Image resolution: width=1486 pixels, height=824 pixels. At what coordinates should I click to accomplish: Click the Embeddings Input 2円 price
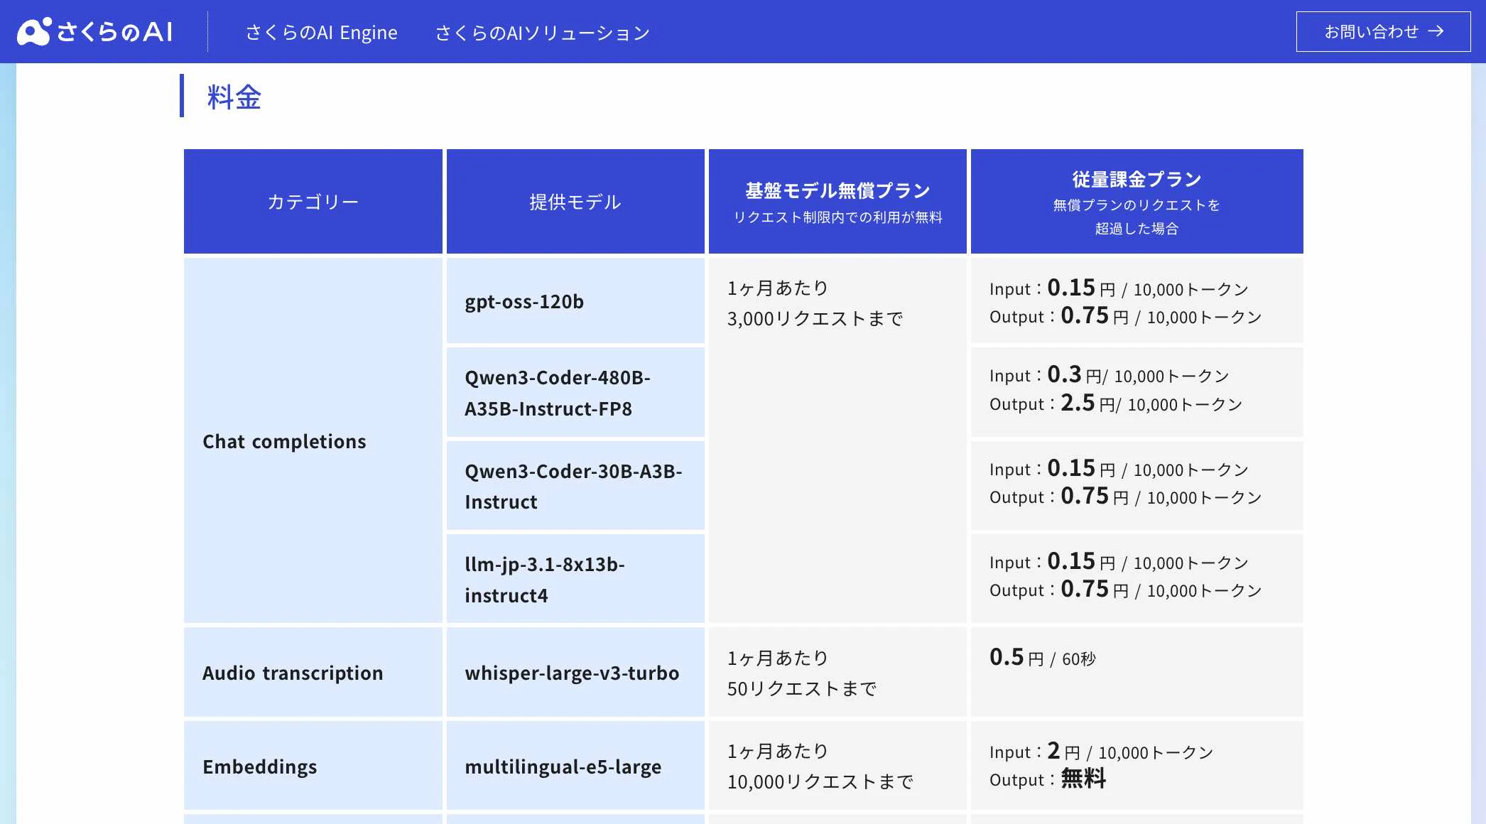(1102, 751)
